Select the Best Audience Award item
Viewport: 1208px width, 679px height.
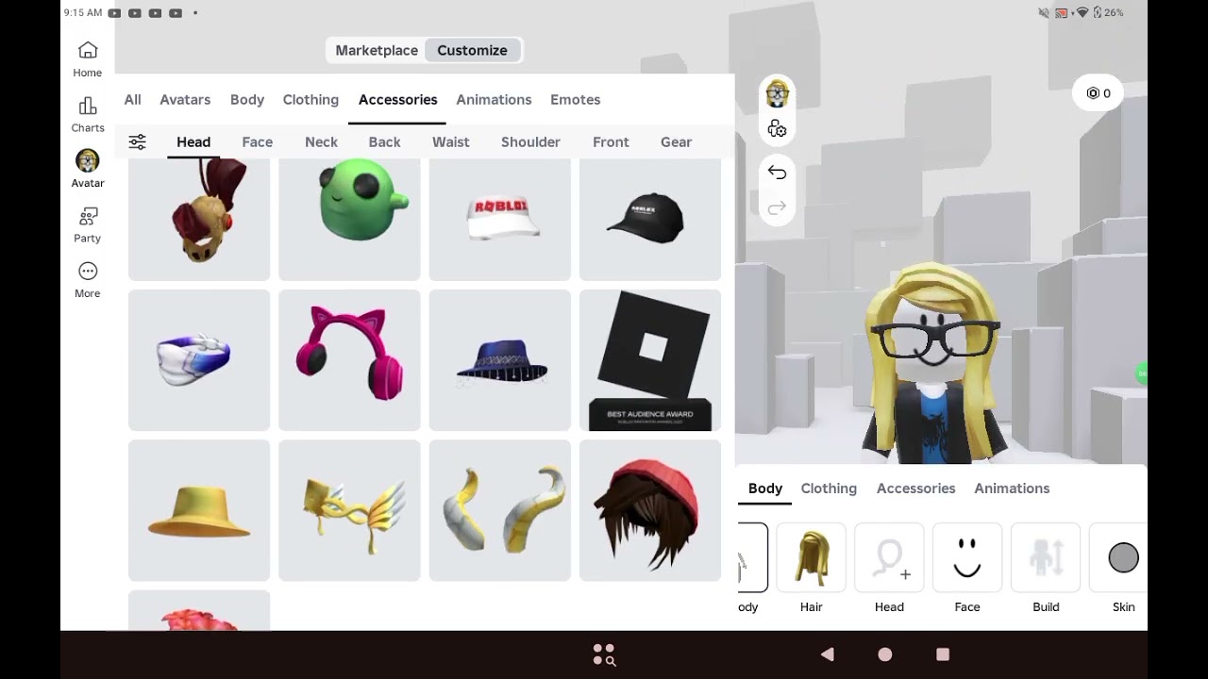[650, 360]
